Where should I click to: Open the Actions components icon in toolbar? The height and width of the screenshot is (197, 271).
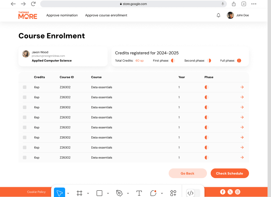[173, 193]
